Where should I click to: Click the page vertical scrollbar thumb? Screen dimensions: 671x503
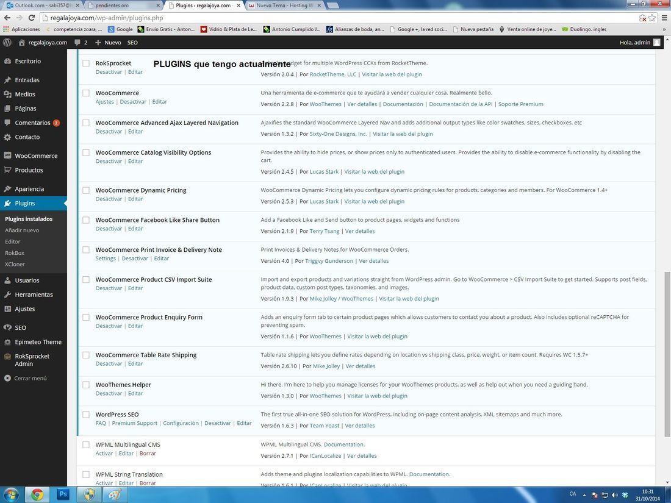point(667,354)
